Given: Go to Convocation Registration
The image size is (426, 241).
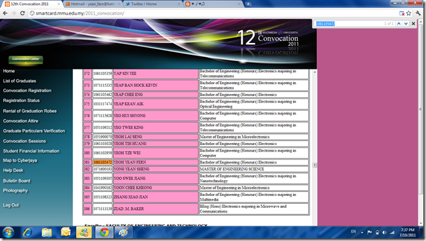Looking at the screenshot, I should 27,91.
